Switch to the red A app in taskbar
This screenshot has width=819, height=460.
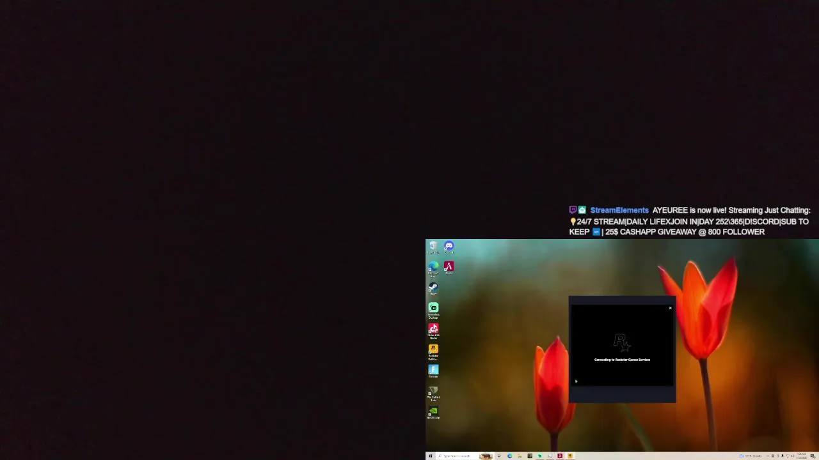coord(560,456)
